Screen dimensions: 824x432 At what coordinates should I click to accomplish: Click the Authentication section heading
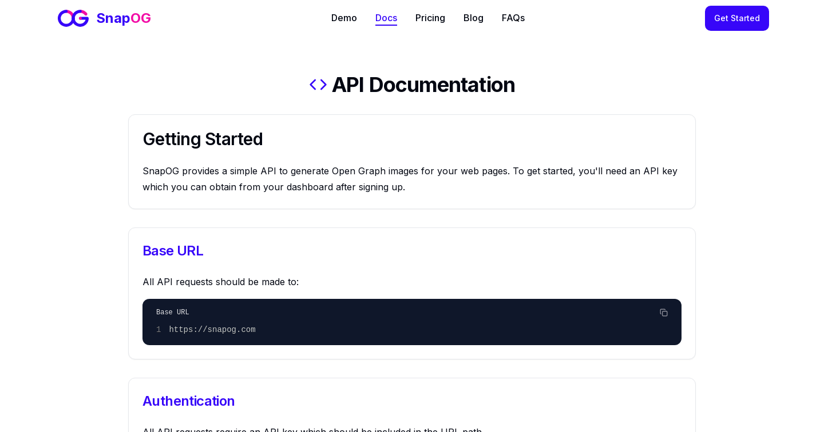click(x=188, y=401)
